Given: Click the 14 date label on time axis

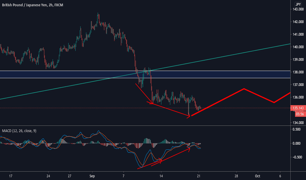Looking at the screenshot, I should [x=161, y=176].
